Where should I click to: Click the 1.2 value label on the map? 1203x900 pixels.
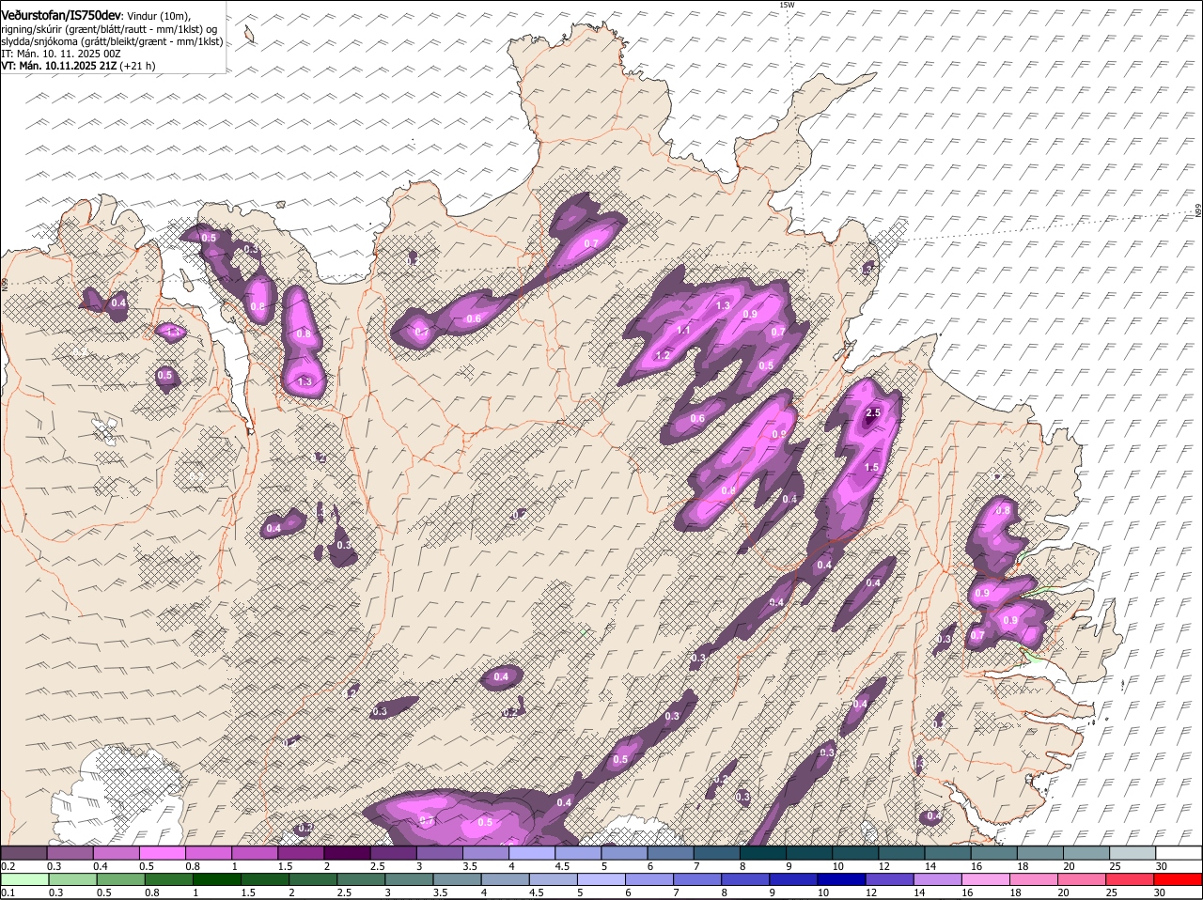663,356
